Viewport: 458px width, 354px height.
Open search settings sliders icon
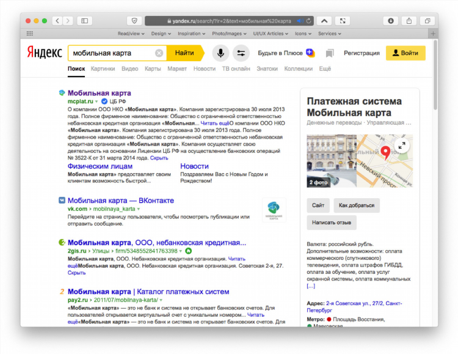pyautogui.click(x=241, y=53)
